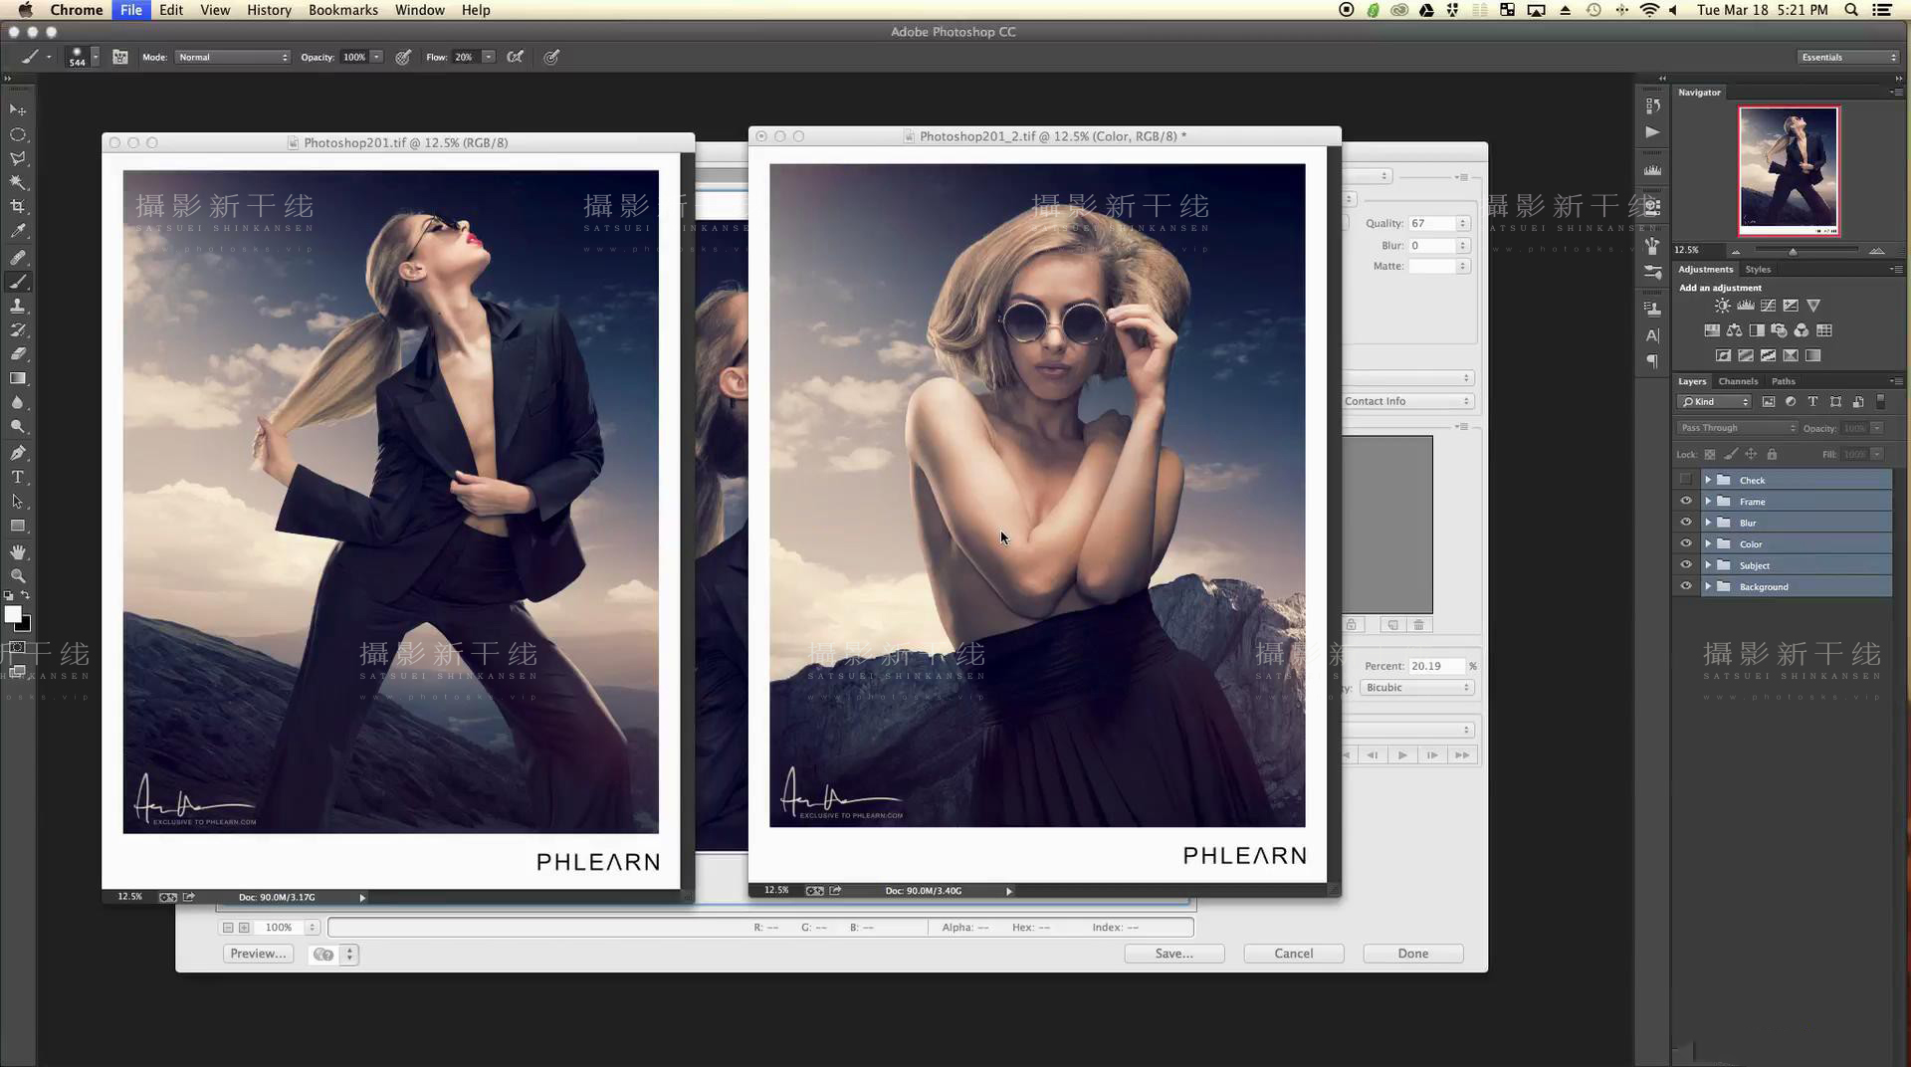Switch to the Channels tab
1911x1067 pixels.
click(x=1738, y=381)
